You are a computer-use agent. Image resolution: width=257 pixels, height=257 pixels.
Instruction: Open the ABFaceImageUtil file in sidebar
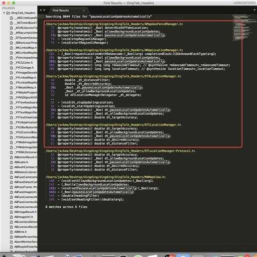tap(26, 192)
